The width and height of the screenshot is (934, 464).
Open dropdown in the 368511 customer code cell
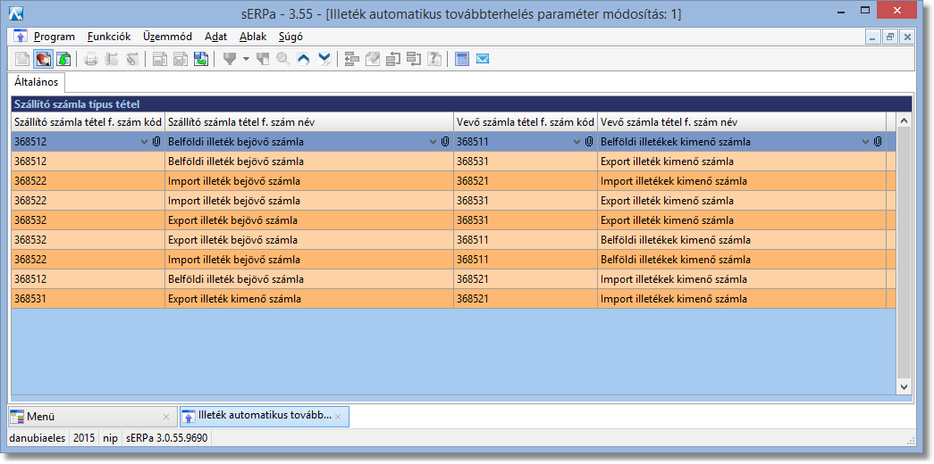(x=577, y=142)
